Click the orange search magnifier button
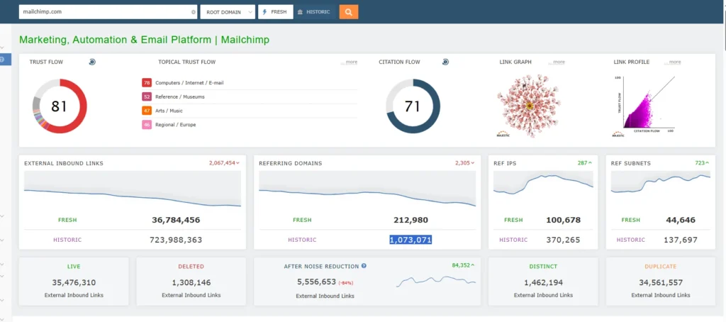This screenshot has height=322, width=726. 349,12
